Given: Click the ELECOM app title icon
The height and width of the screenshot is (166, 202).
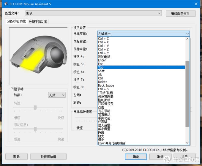Looking at the screenshot, I should click(x=6, y=4).
